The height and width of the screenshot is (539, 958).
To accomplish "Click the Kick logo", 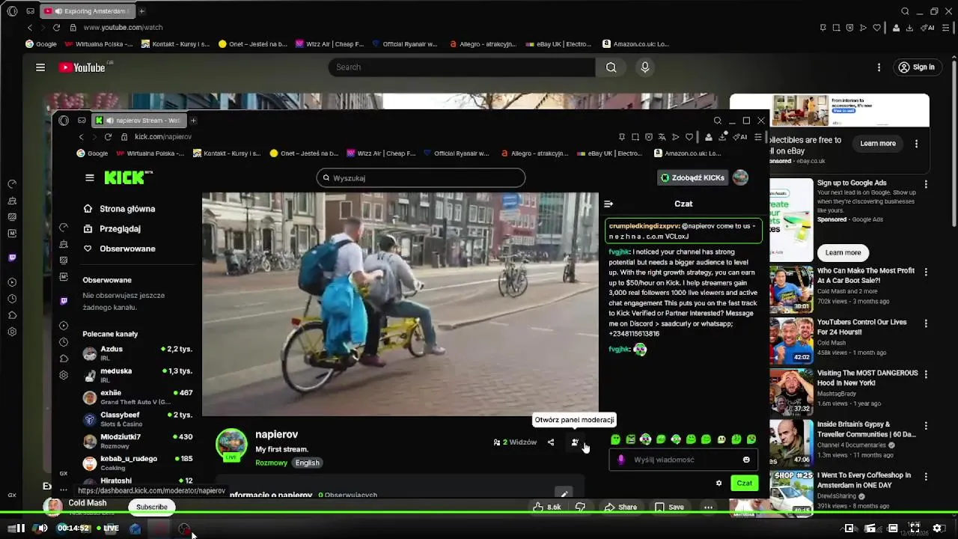I will point(128,177).
